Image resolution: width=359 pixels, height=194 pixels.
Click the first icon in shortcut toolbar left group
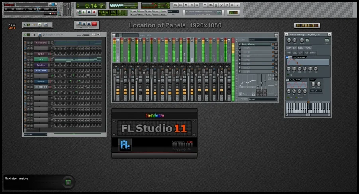[x=176, y=5]
